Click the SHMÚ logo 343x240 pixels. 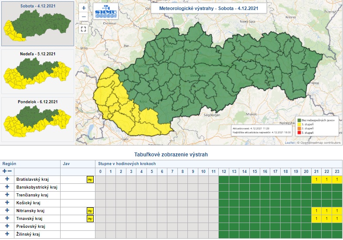coord(106,11)
